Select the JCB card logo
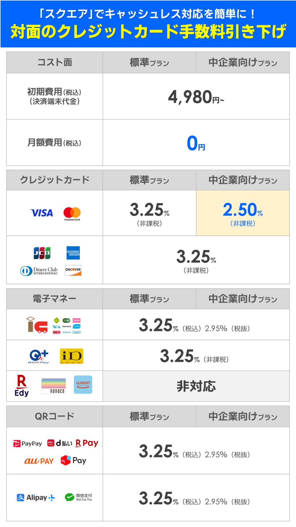Image resolution: width=296 pixels, height=527 pixels. coord(42,253)
